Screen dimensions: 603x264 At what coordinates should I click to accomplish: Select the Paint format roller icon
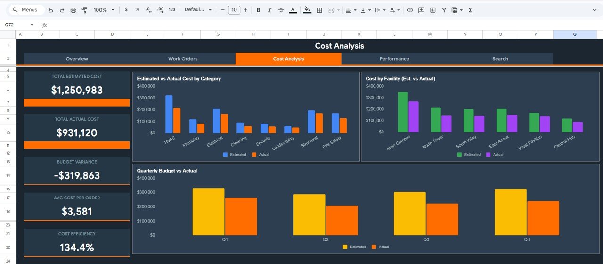[84, 10]
